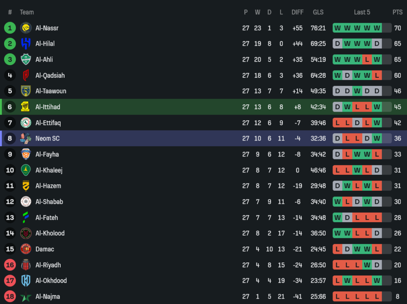Viewport: 407px width, 304px height.
Task: Click the Last 5 column header
Action: click(362, 12)
